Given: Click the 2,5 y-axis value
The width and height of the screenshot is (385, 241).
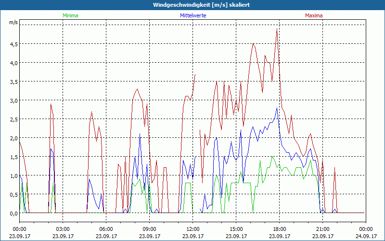Looking at the screenshot, I should tap(14, 119).
